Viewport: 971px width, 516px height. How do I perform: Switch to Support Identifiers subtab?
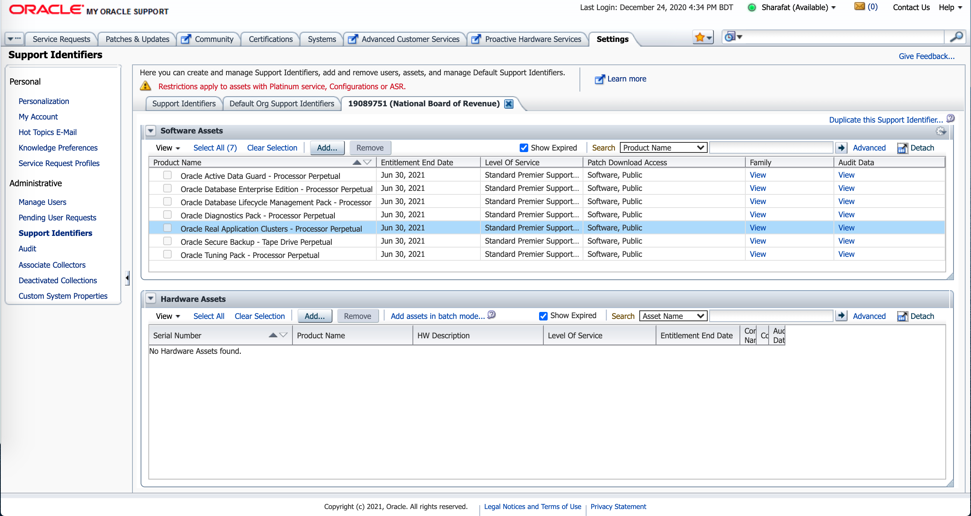coord(184,104)
